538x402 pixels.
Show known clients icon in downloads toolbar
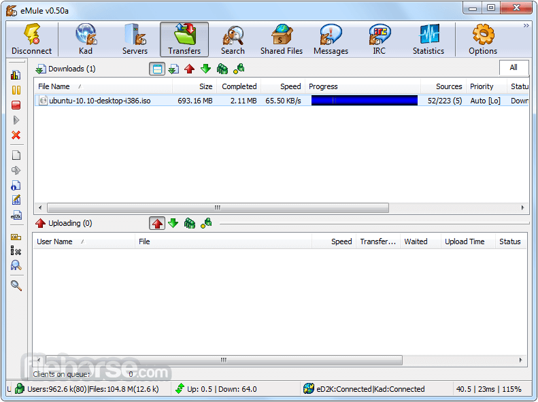tap(239, 69)
